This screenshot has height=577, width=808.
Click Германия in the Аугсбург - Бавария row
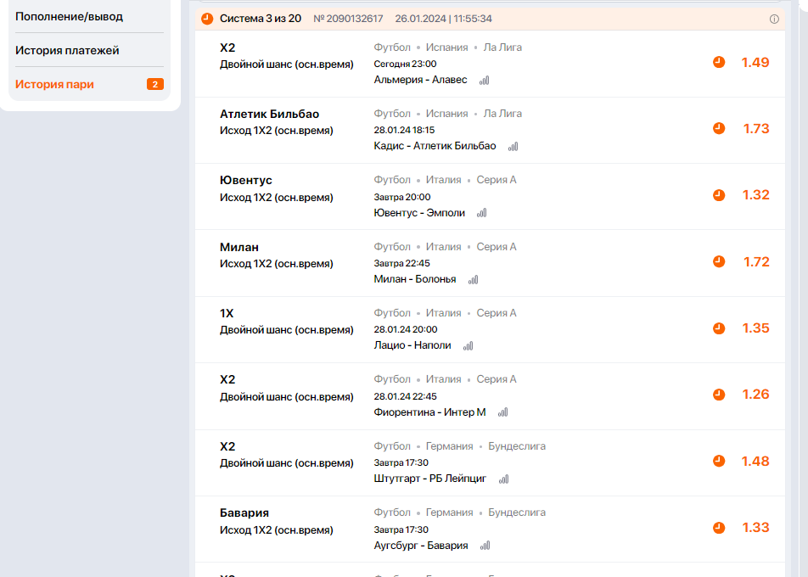(449, 513)
